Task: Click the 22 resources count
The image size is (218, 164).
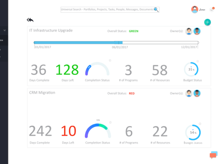Action: [x=160, y=131]
